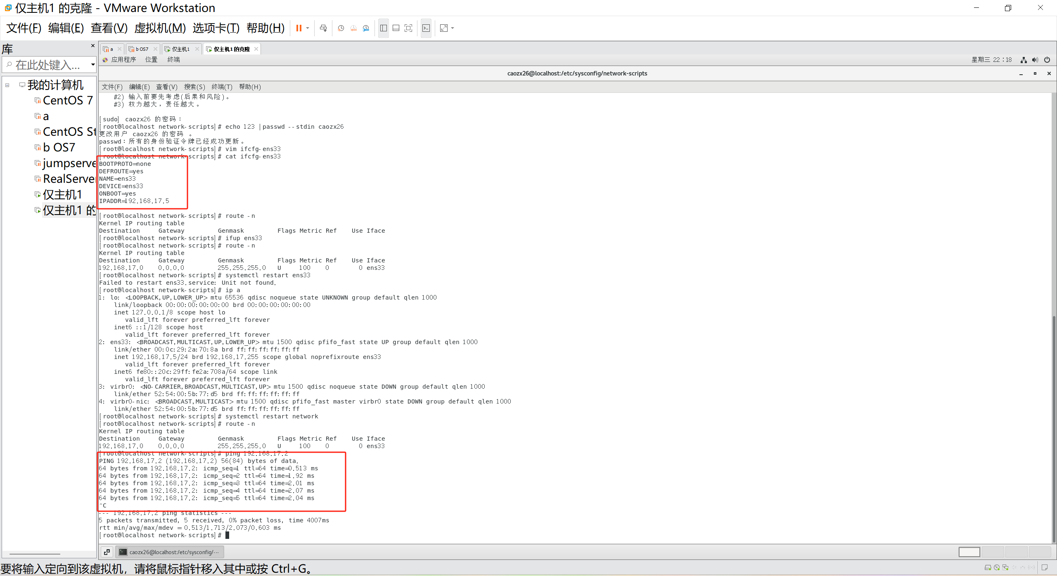Click the guest power button icon
Image resolution: width=1057 pixels, height=576 pixels.
coord(1047,60)
